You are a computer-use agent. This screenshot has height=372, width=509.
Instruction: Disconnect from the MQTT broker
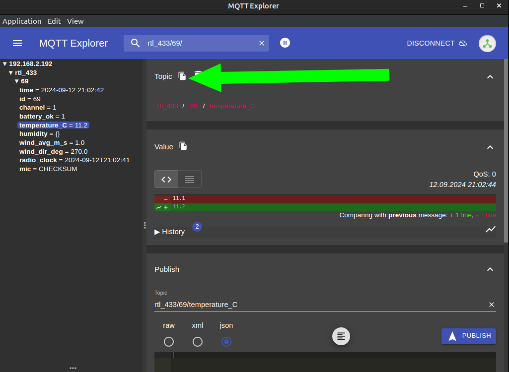tap(436, 43)
